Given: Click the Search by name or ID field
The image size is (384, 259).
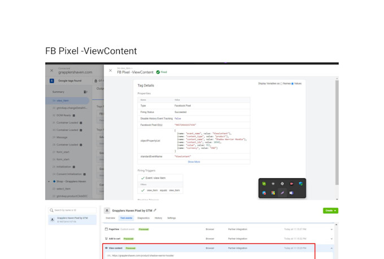Looking at the screenshot, I should tap(72, 210).
